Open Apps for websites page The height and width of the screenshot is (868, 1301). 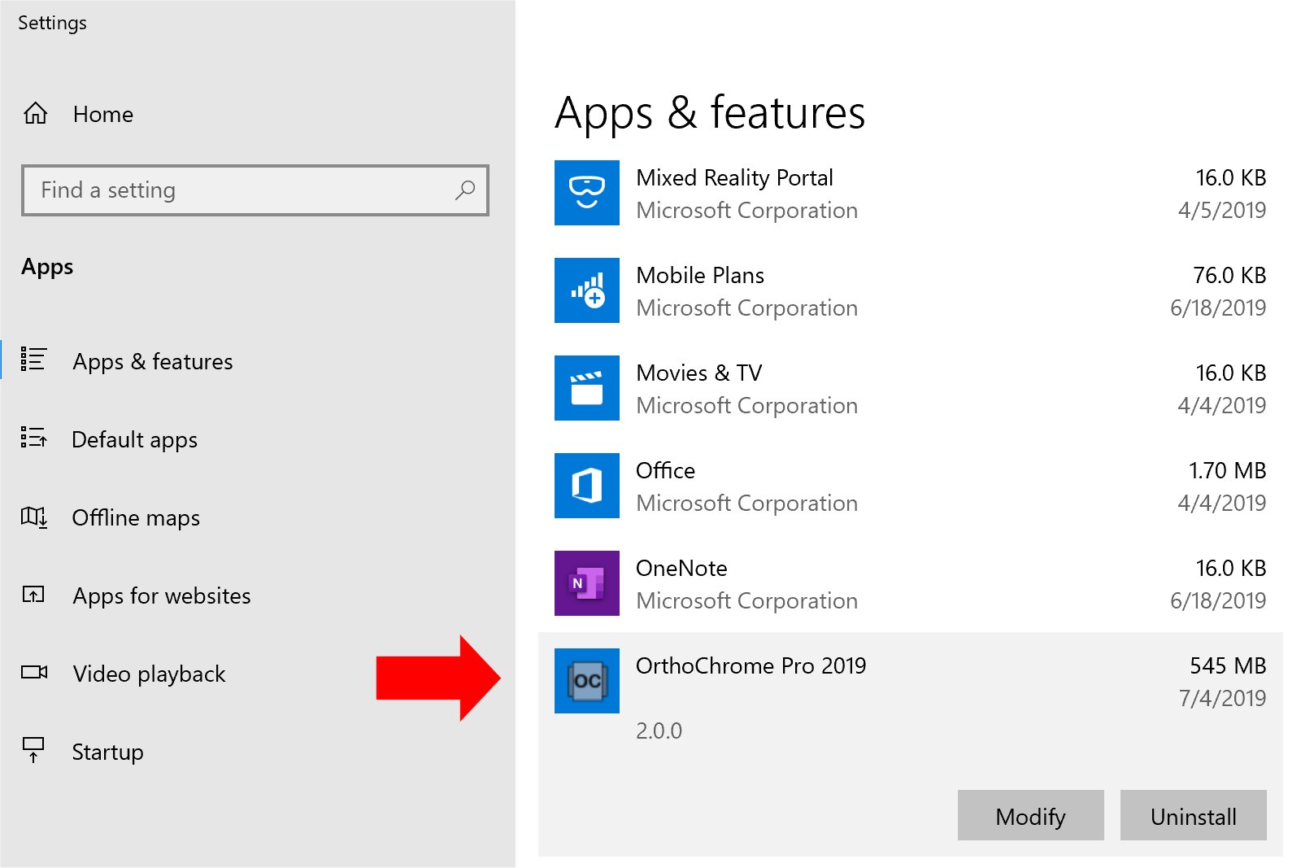[x=161, y=595]
